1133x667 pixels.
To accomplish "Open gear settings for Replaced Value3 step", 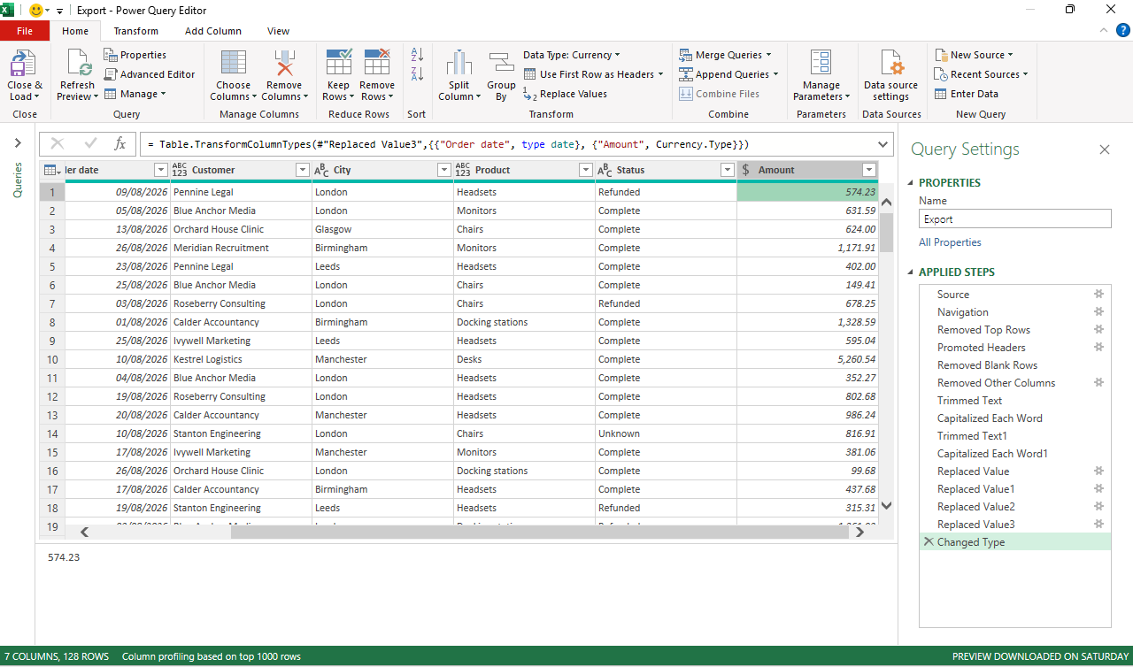I will pyautogui.click(x=1099, y=525).
